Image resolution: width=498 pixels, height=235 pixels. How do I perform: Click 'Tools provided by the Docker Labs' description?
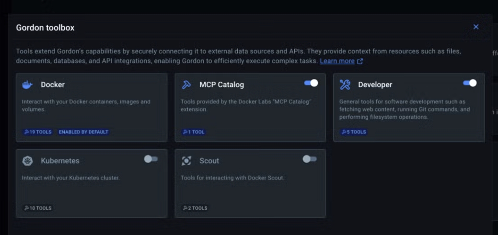(245, 106)
